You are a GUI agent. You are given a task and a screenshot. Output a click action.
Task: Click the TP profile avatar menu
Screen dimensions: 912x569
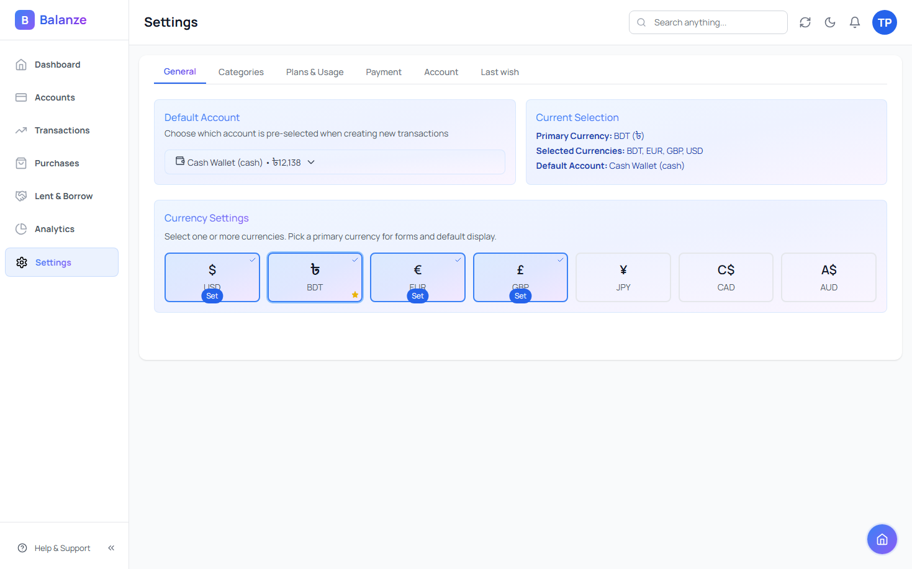point(884,22)
